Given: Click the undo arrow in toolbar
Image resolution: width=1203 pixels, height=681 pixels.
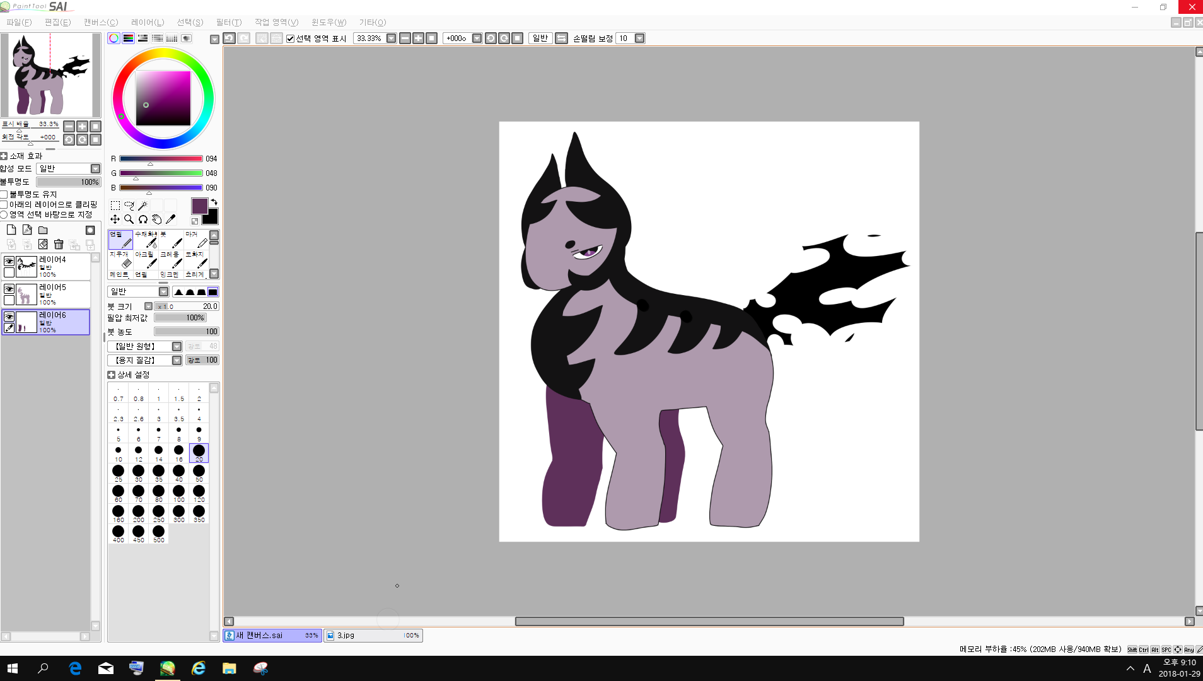Looking at the screenshot, I should [x=229, y=38].
